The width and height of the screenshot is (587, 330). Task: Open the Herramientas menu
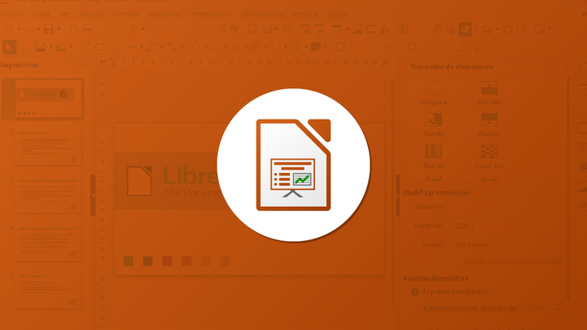[x=262, y=14]
